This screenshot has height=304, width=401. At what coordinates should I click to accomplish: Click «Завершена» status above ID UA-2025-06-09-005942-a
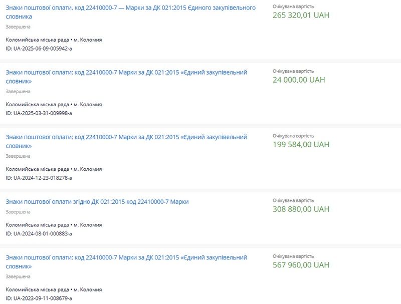pyautogui.click(x=18, y=27)
